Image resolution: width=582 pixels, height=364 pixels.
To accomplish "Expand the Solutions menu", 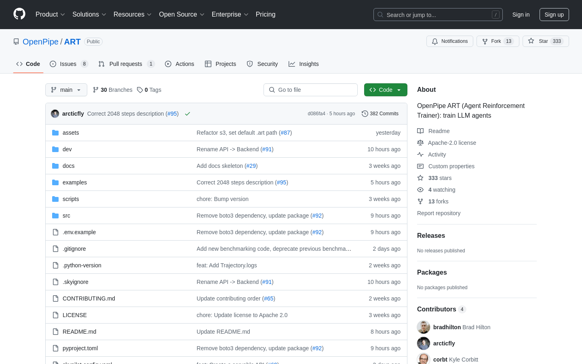I will [x=89, y=14].
